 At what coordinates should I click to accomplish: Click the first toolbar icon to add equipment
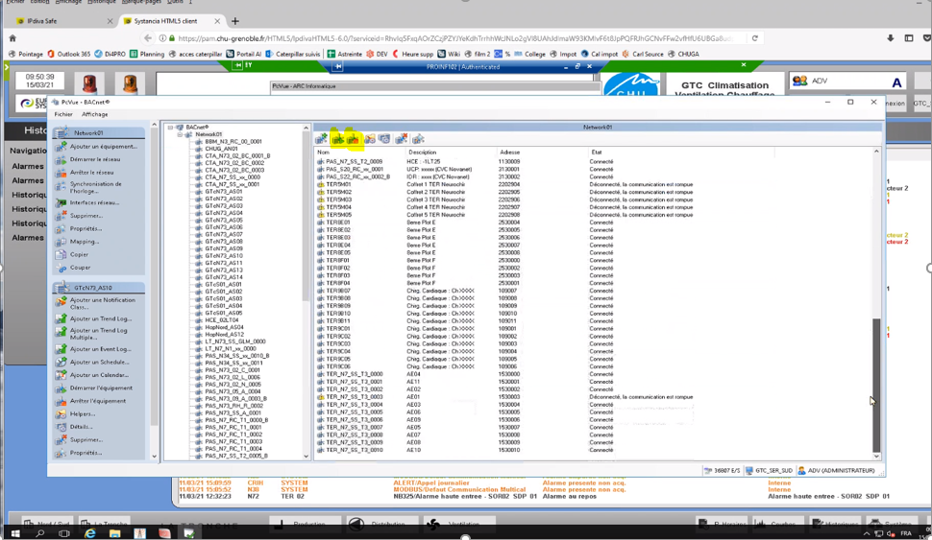pos(322,140)
